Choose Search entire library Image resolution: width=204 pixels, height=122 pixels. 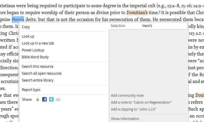(x=38, y=80)
